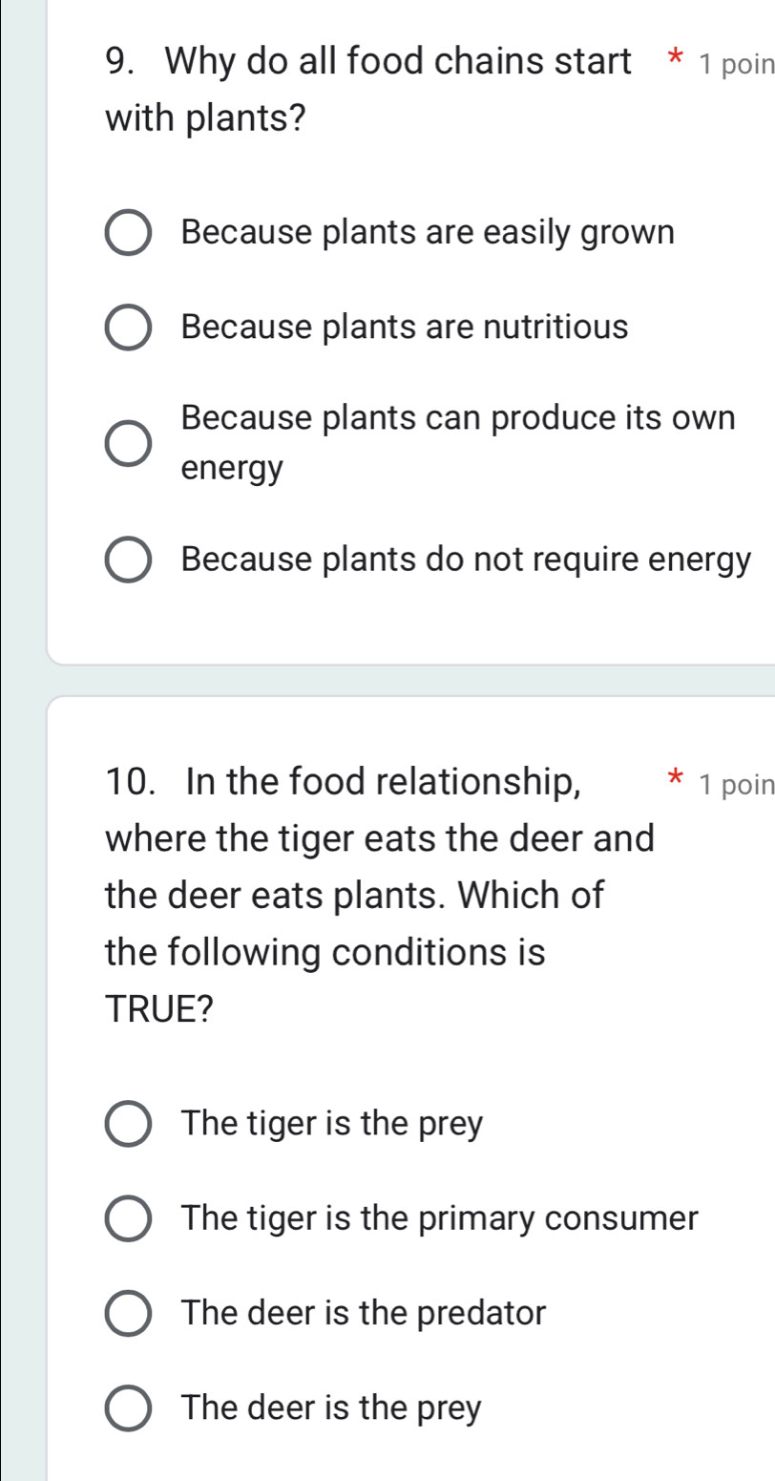Pick the 'tiger is the primary consumer' radio button
Viewport: 775px width, 1481px height.
[127, 1219]
